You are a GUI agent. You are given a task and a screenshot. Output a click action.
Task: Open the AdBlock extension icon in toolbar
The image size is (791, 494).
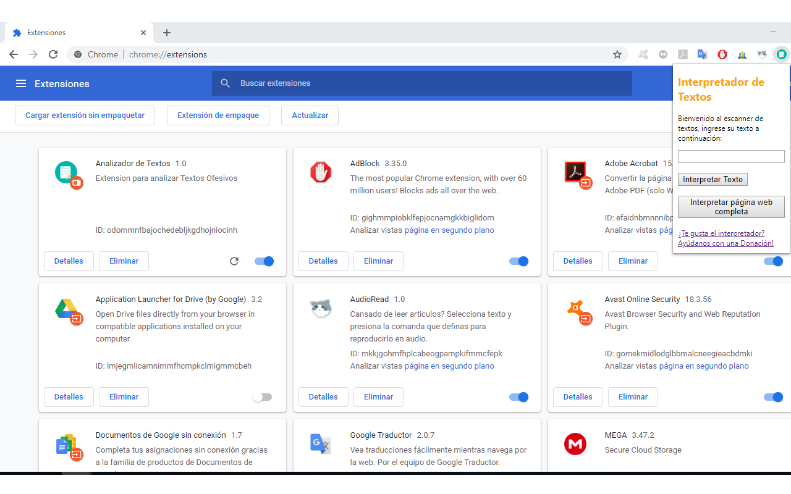tap(721, 54)
